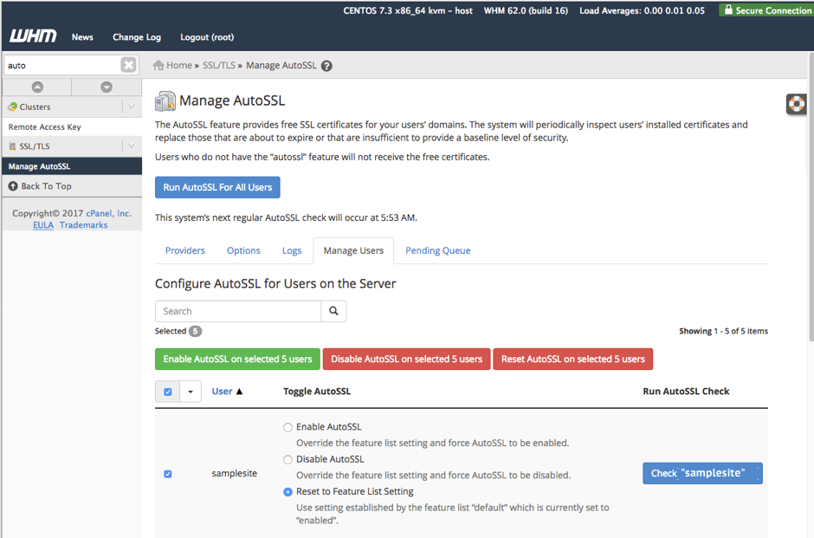Viewport: 814px width, 538px height.
Task: Uncheck the samplesite user checkbox
Action: pos(168,474)
